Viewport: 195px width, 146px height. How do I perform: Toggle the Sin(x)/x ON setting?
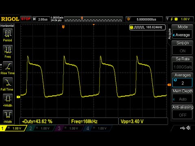(182, 51)
